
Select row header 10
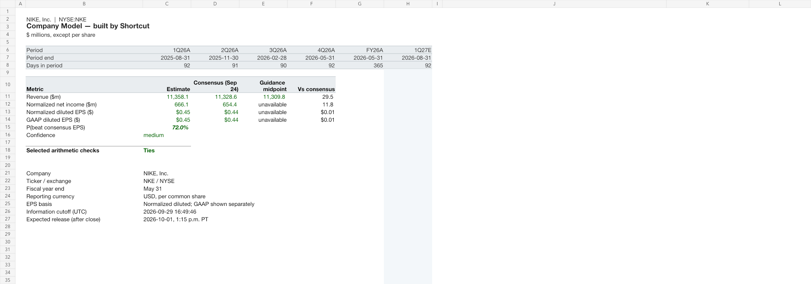[x=8, y=85]
